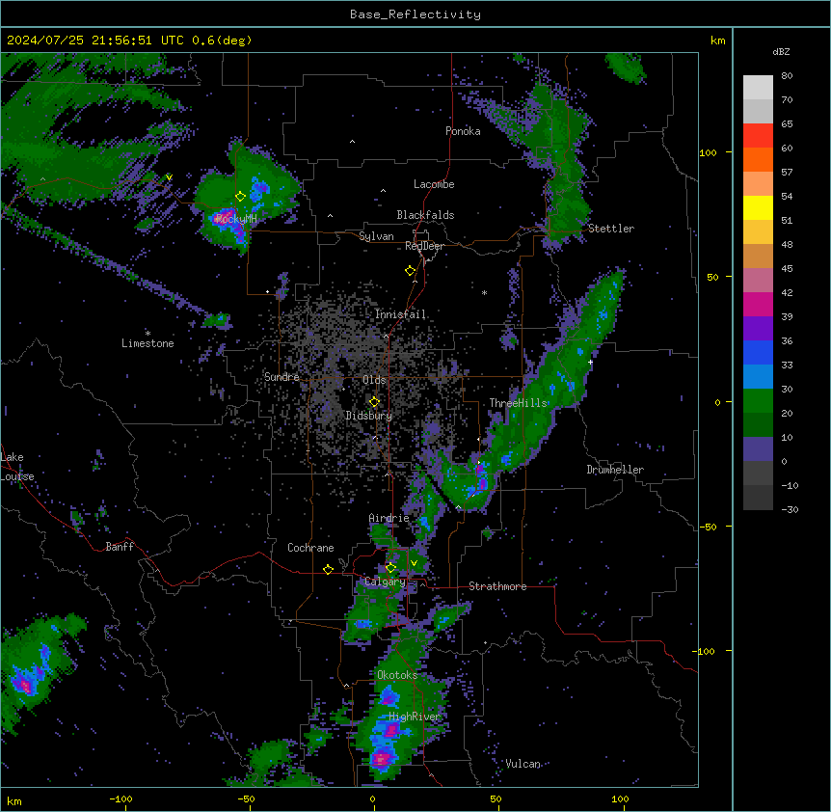Click the Stettler city label

click(611, 229)
